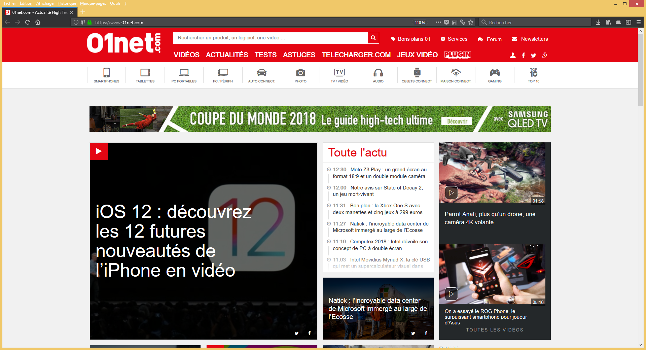Go to VIDÉOS section
The width and height of the screenshot is (646, 350).
click(x=186, y=55)
